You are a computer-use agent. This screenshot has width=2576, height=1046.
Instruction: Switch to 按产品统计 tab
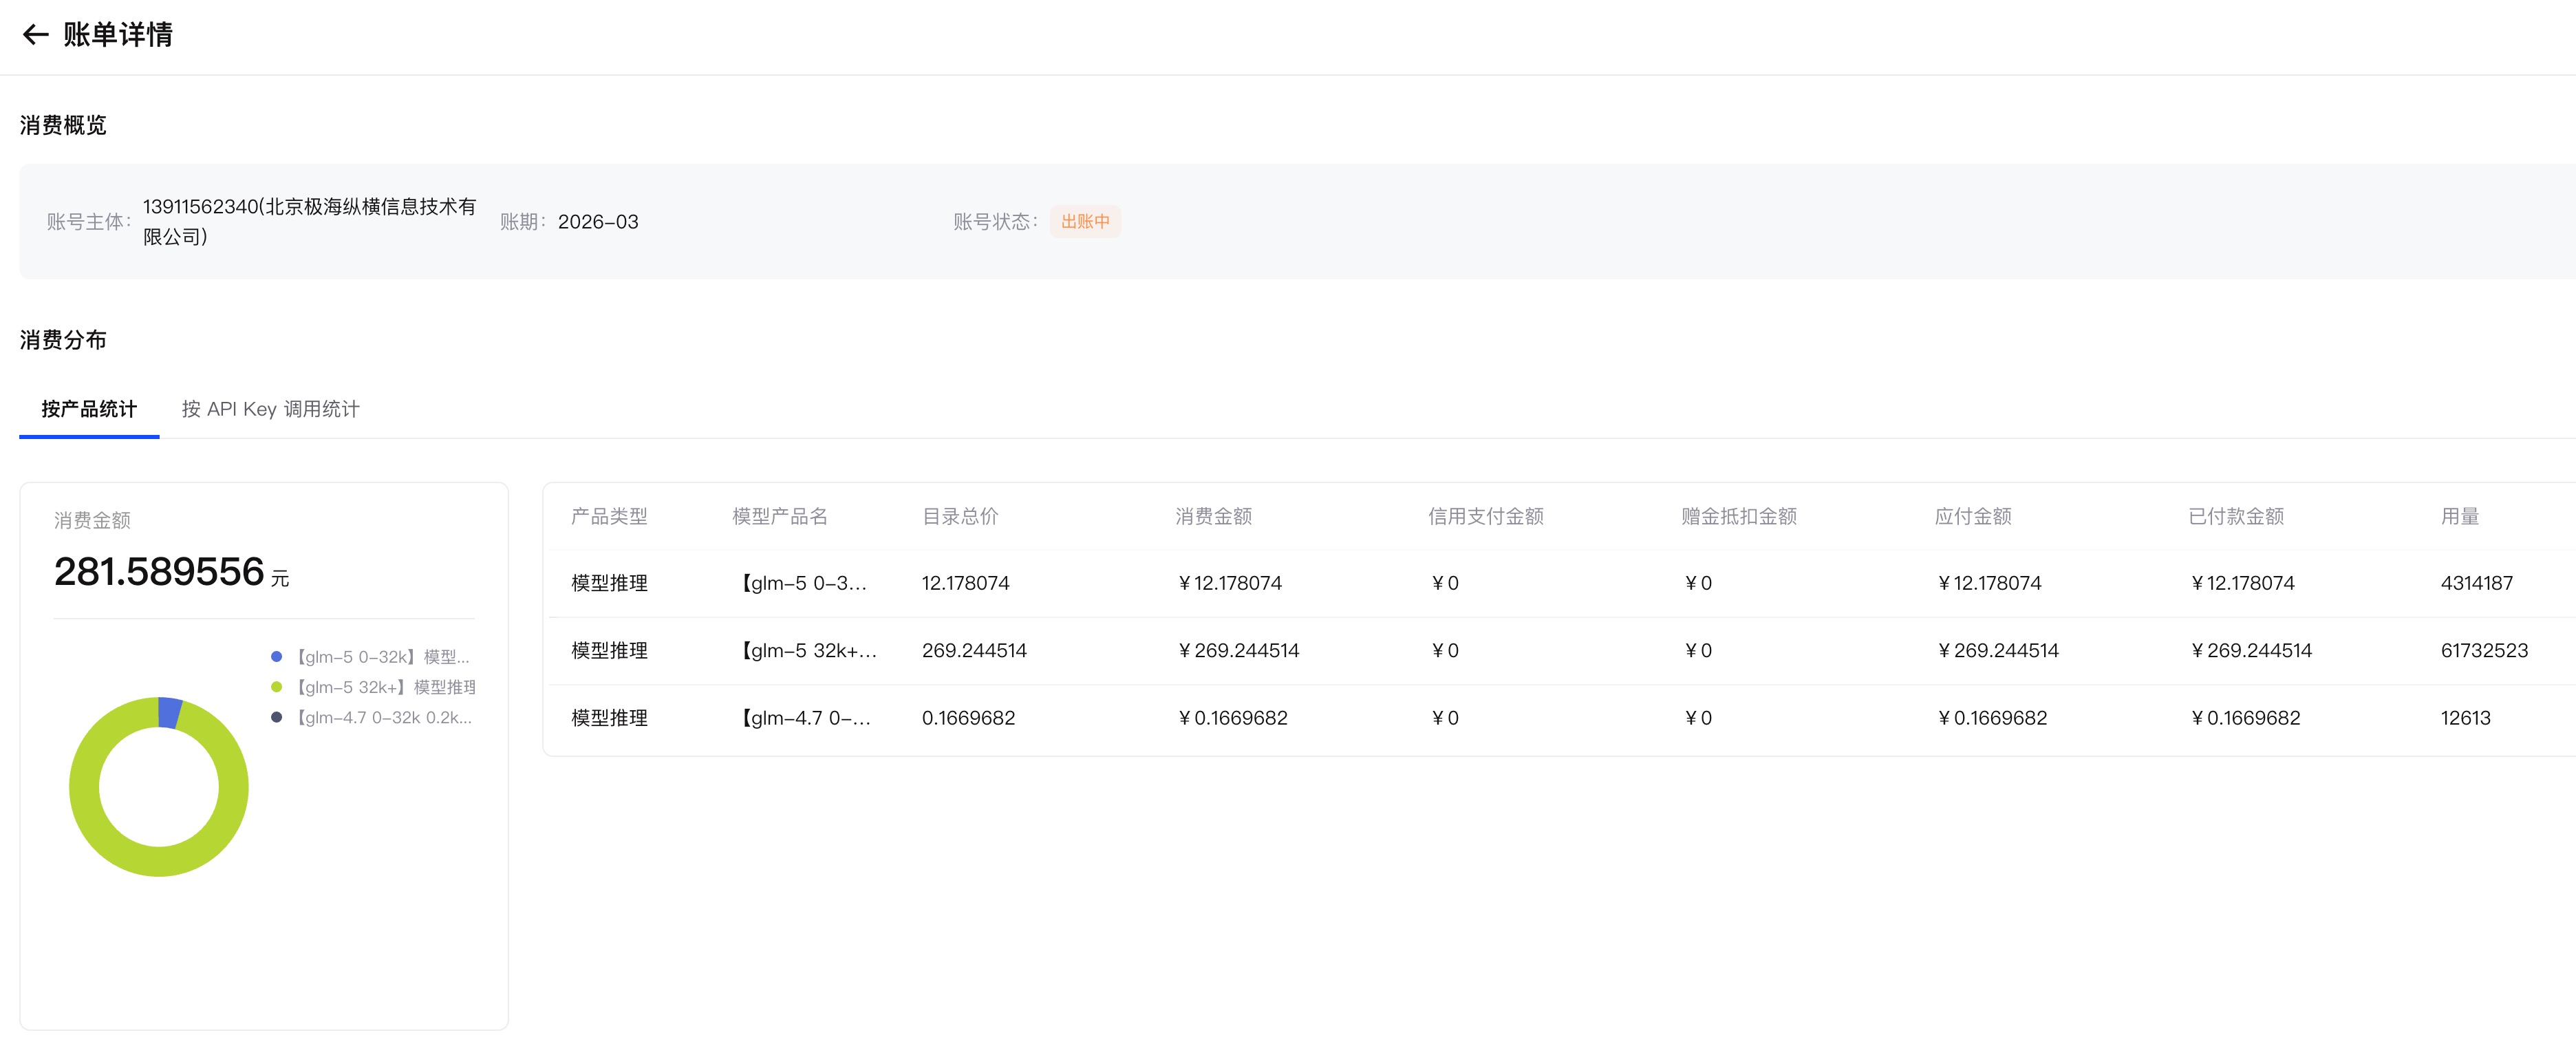(89, 409)
